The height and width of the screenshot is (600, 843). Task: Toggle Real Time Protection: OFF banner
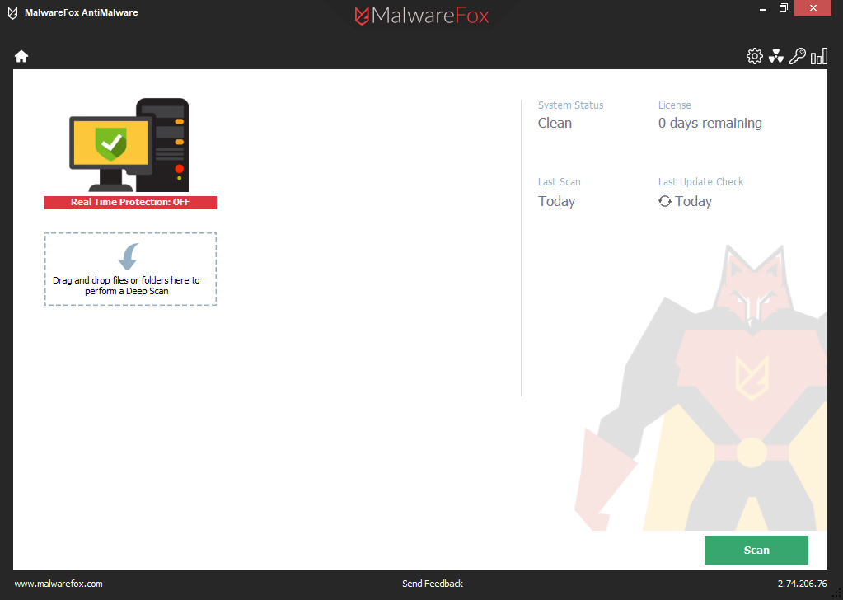coord(130,202)
